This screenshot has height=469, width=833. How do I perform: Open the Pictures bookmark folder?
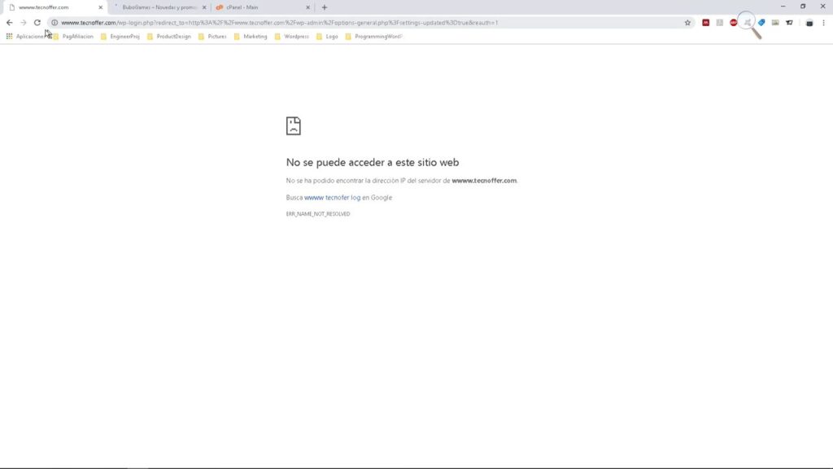tap(212, 37)
